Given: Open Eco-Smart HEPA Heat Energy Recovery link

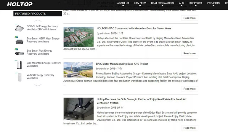Looking at the screenshot, I should pyautogui.click(x=43, y=40).
